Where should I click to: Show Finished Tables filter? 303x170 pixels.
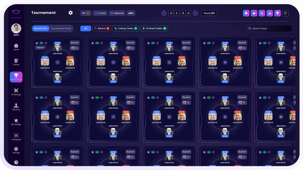click(x=154, y=28)
